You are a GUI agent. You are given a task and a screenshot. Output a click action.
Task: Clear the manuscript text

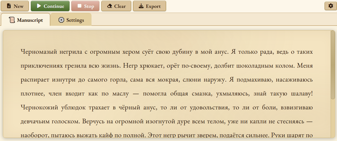point(116,6)
